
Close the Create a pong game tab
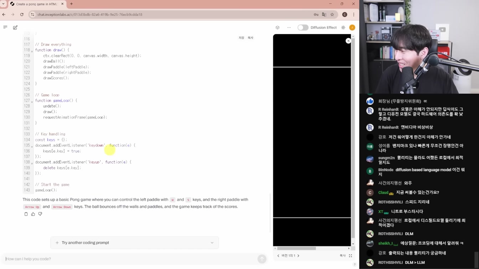pos(63,4)
